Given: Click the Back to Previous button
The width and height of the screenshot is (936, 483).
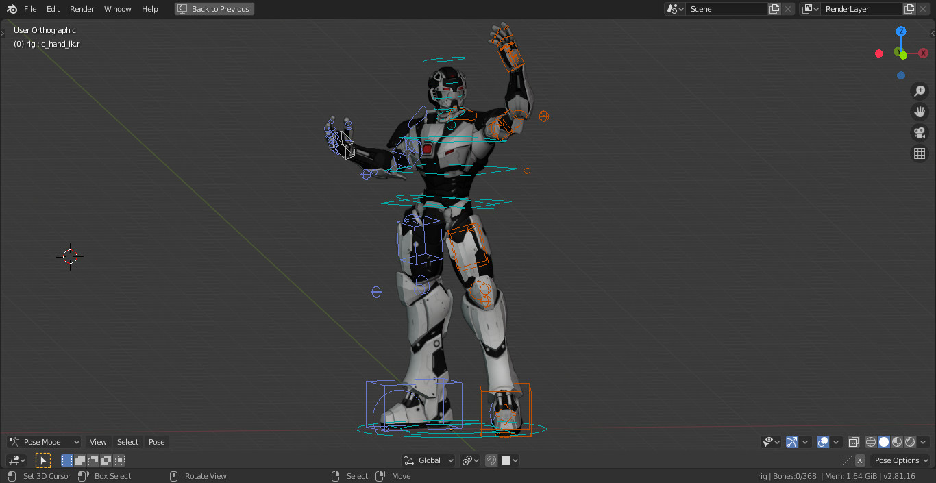Looking at the screenshot, I should (x=214, y=8).
